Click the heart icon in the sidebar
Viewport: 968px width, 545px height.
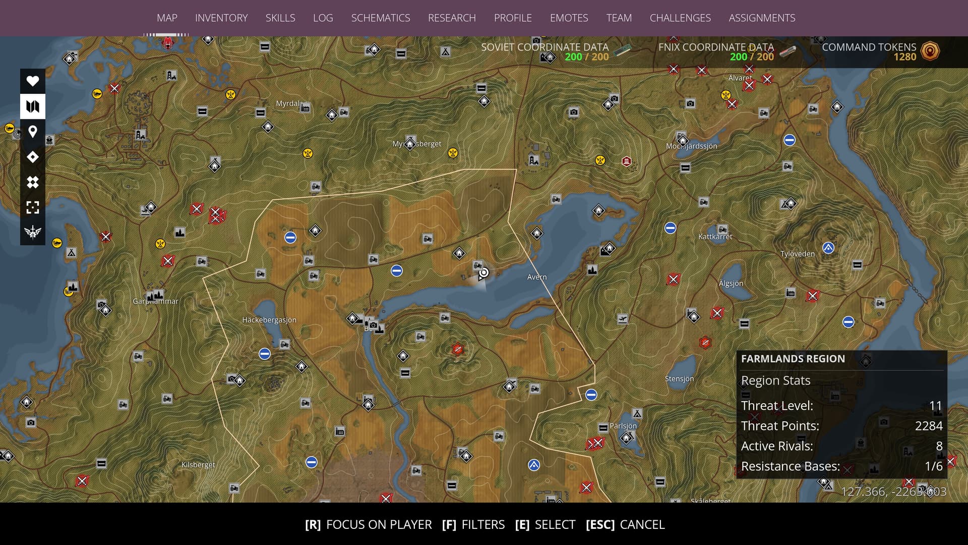coord(33,81)
